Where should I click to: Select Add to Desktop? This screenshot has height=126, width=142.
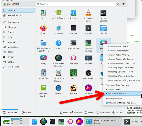[x=123, y=89]
